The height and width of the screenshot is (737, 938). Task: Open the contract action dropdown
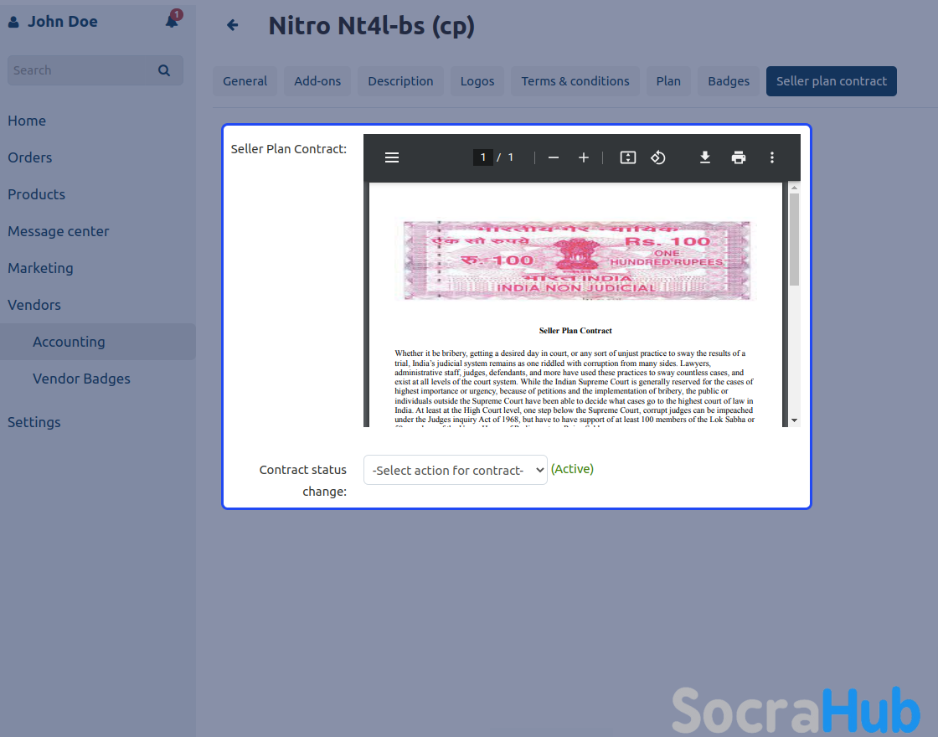456,470
